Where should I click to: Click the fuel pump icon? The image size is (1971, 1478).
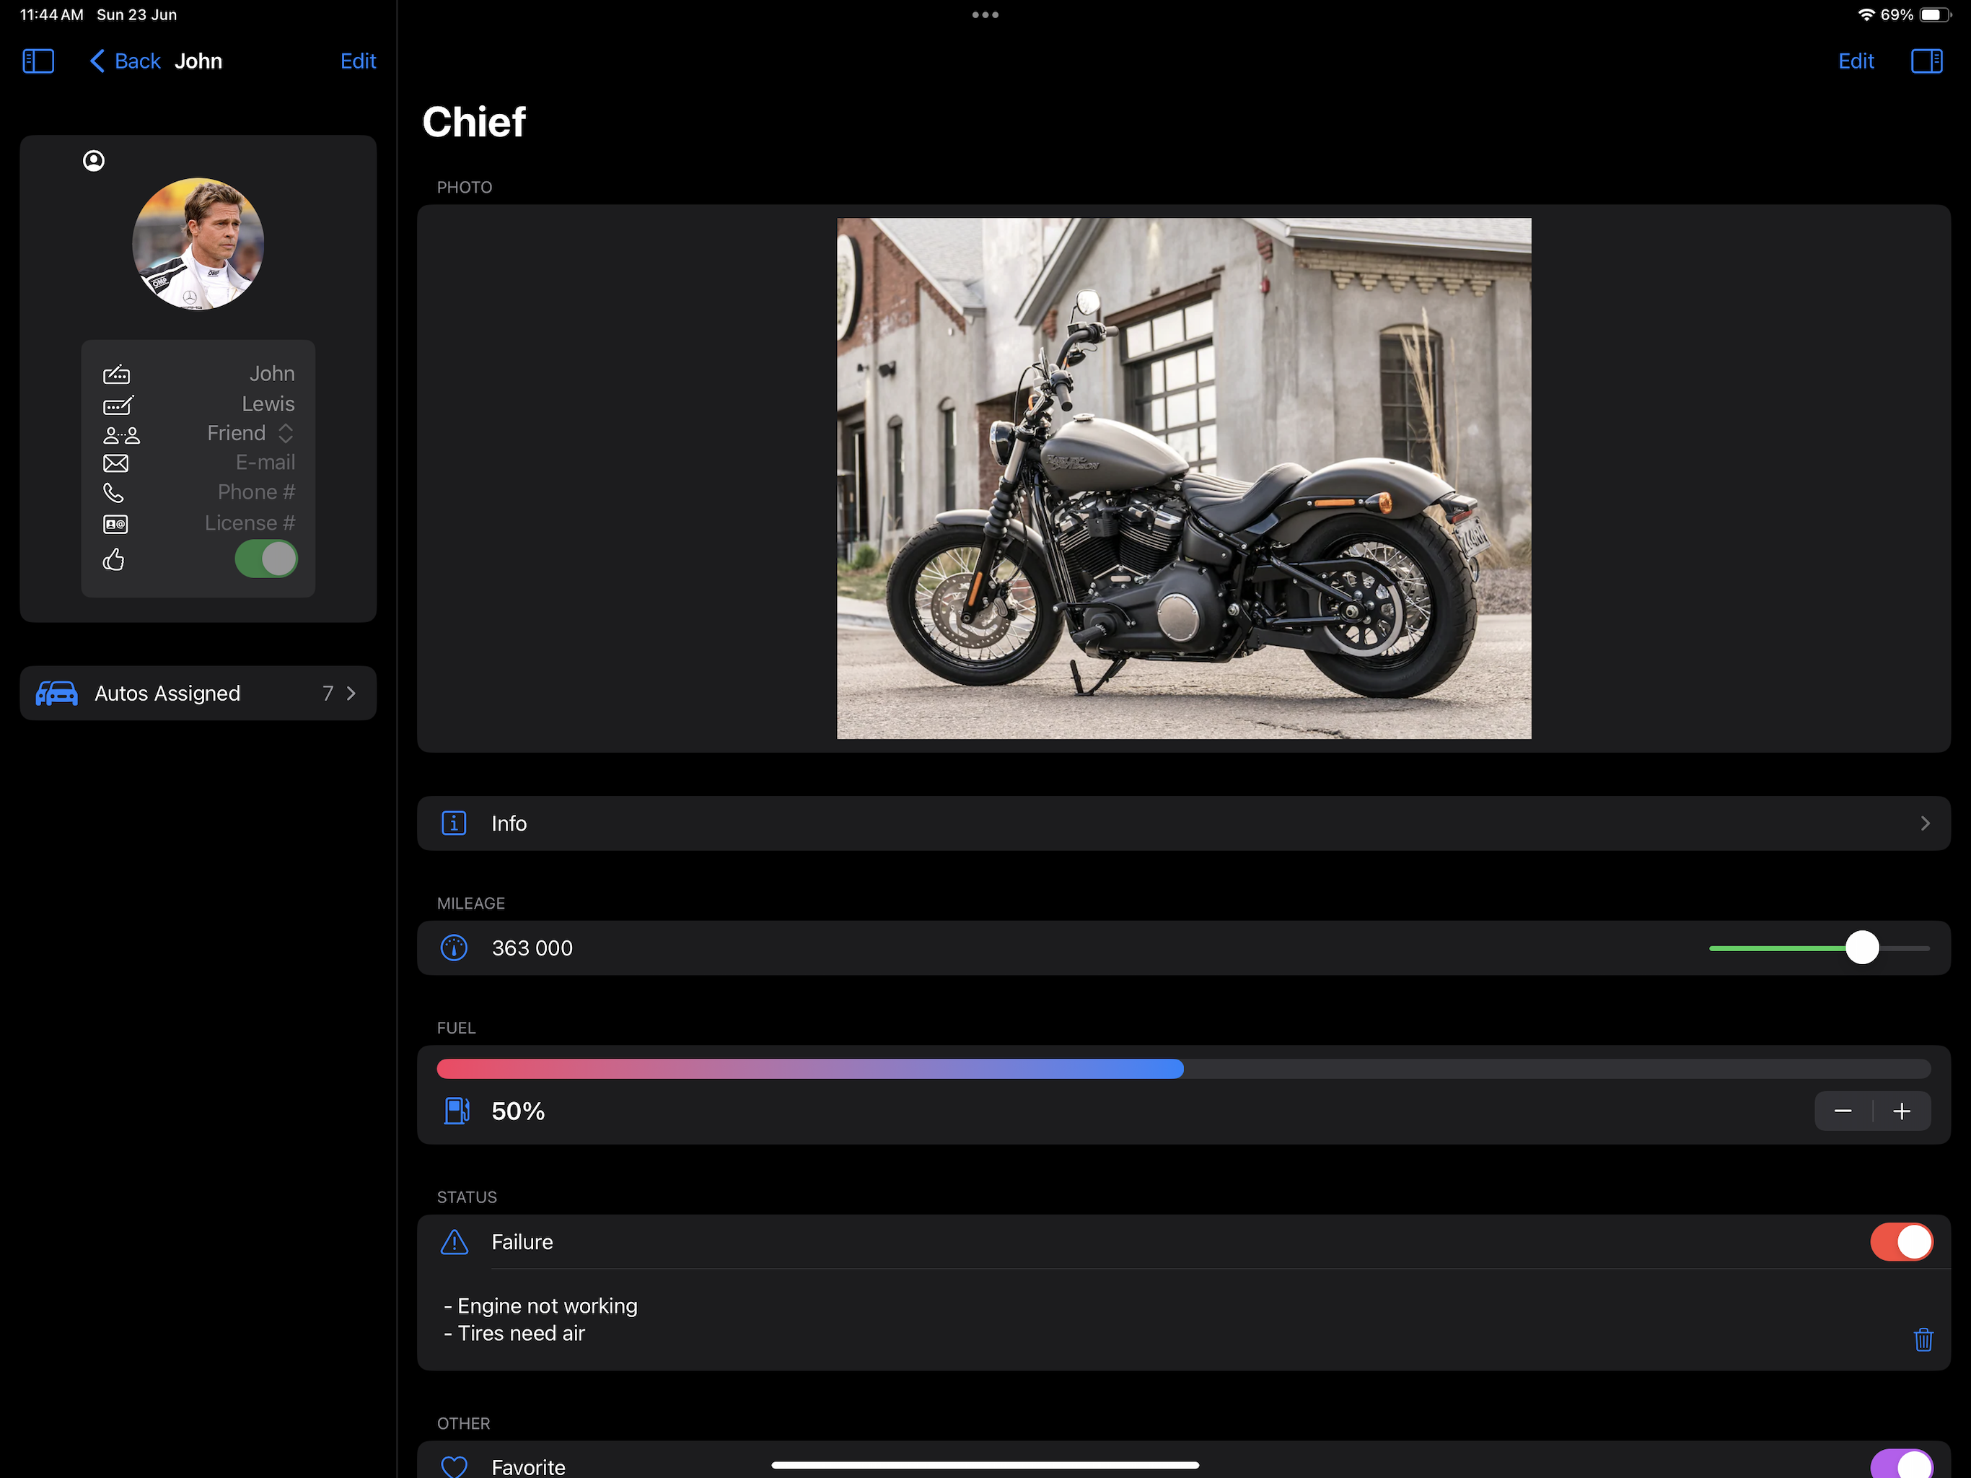(x=456, y=1111)
